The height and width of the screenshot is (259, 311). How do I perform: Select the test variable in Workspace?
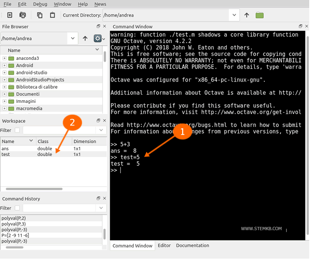tap(6, 154)
